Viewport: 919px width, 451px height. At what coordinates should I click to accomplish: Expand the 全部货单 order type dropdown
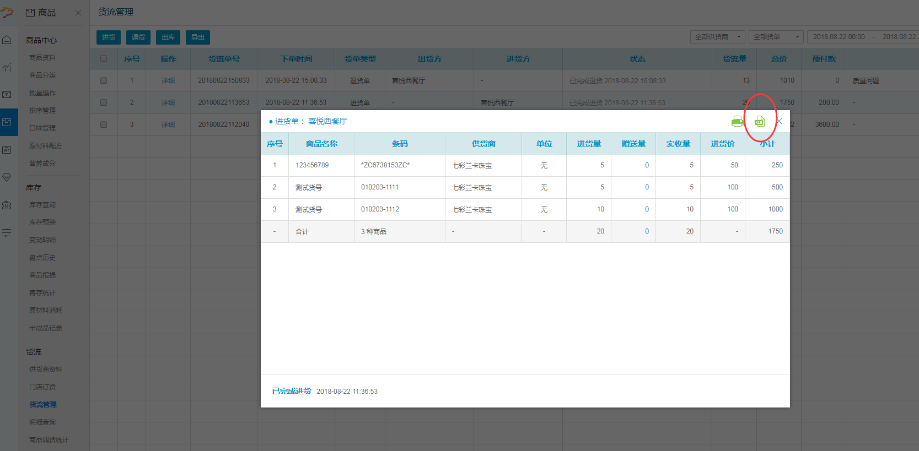(776, 37)
